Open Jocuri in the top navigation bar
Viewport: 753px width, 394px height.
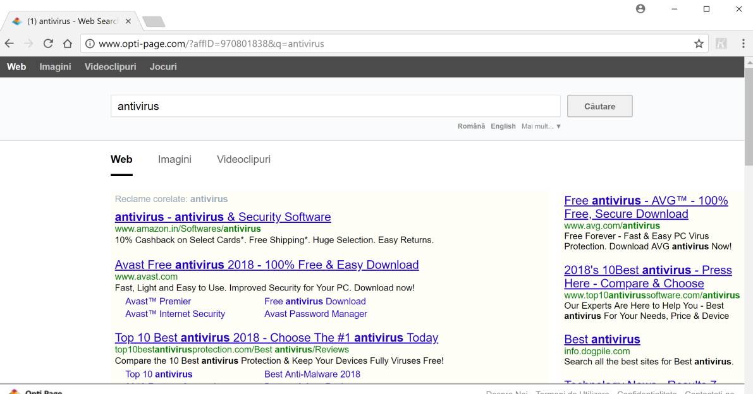pyautogui.click(x=163, y=66)
